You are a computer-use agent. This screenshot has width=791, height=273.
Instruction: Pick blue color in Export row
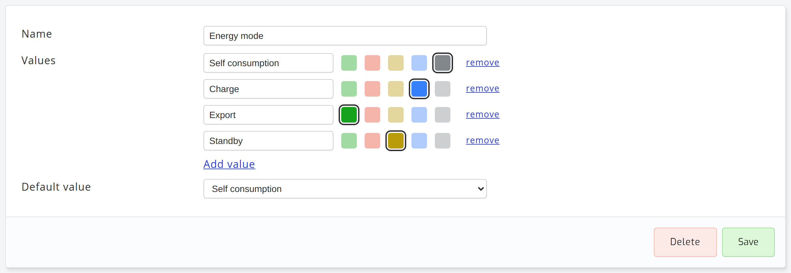(x=419, y=115)
